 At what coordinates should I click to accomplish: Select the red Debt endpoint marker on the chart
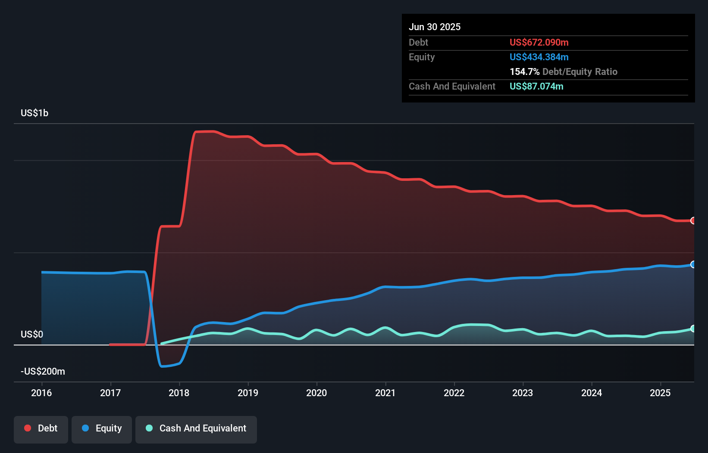click(x=693, y=220)
